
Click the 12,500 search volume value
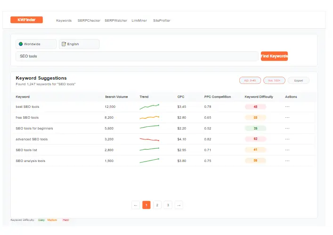(x=110, y=106)
